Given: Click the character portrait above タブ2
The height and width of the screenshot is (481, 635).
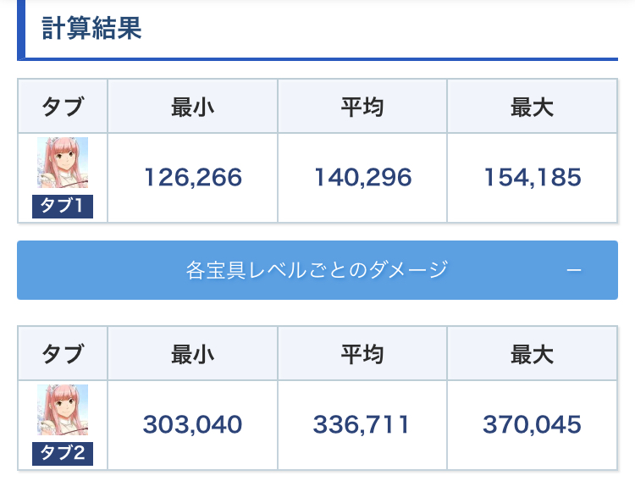Looking at the screenshot, I should pyautogui.click(x=63, y=410).
